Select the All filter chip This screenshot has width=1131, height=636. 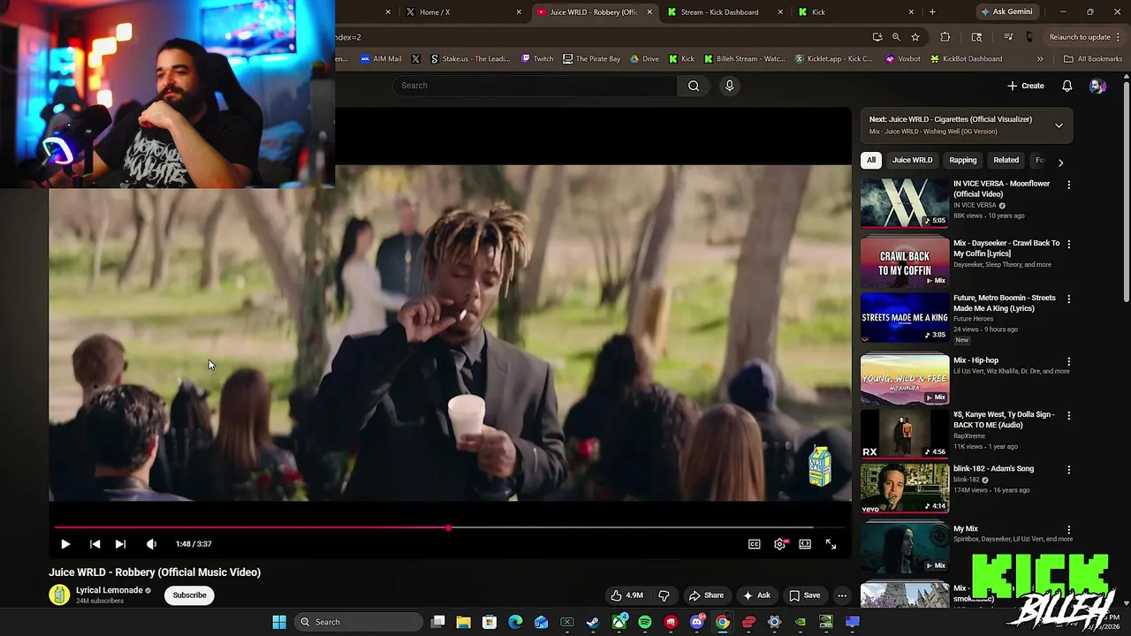pos(871,160)
